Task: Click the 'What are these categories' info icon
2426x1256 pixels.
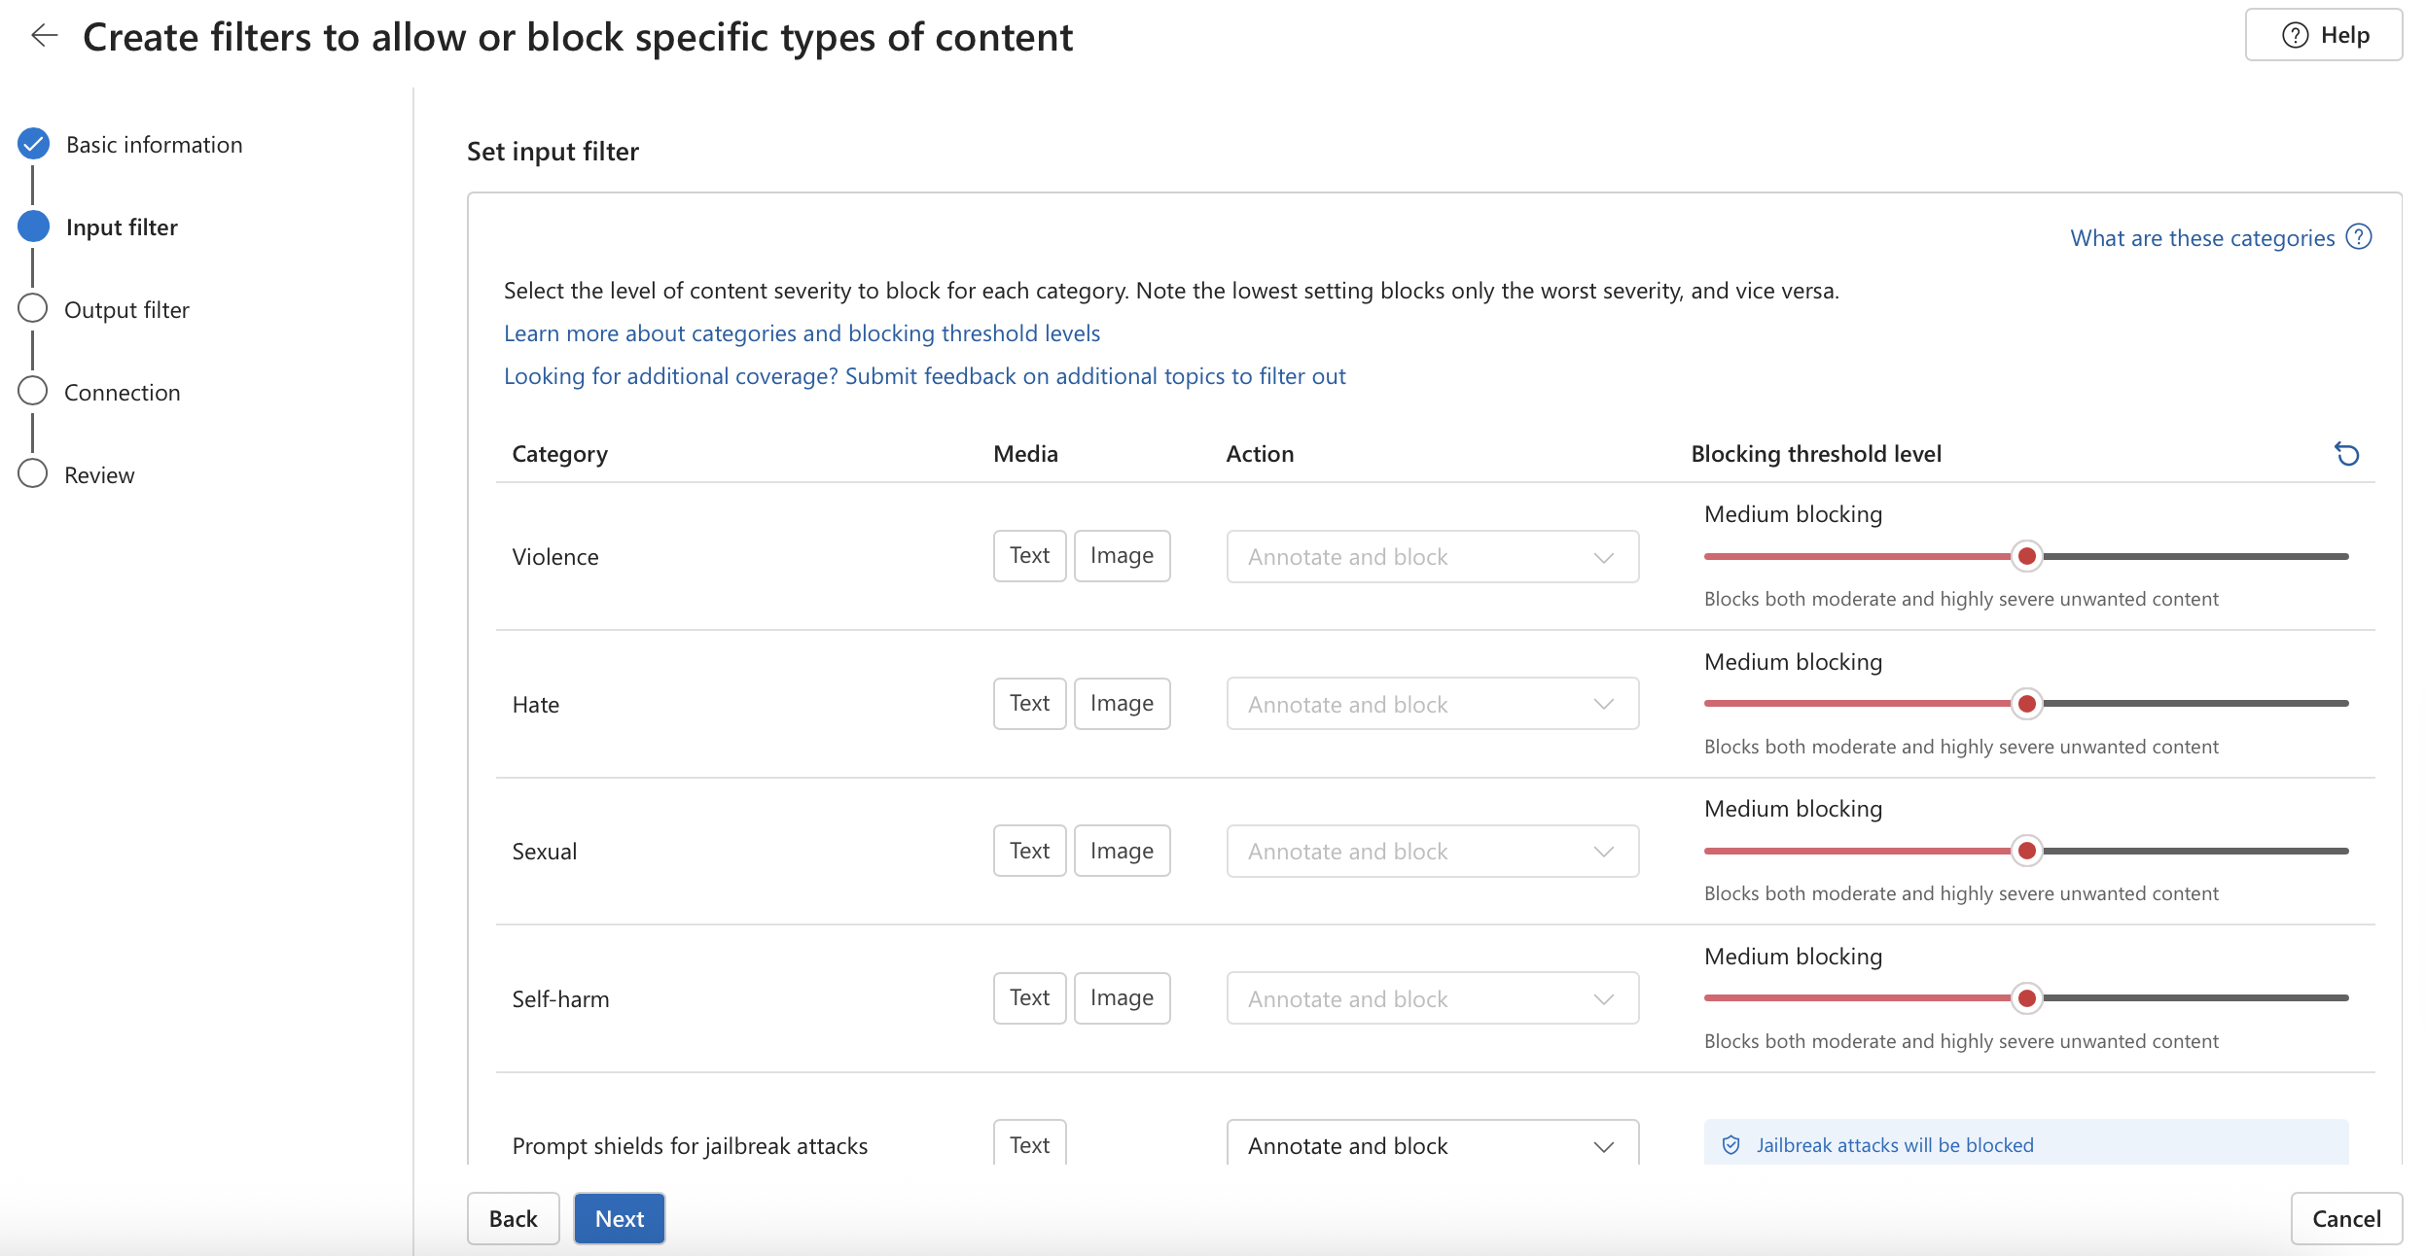Action: [x=2359, y=237]
